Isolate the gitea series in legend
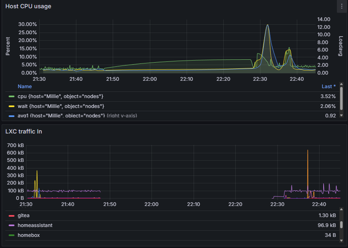The image size is (348, 248). [24, 215]
